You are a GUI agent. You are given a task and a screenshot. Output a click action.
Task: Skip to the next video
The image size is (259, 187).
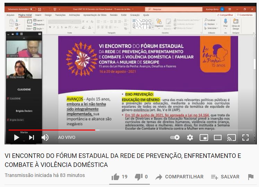(31, 137)
